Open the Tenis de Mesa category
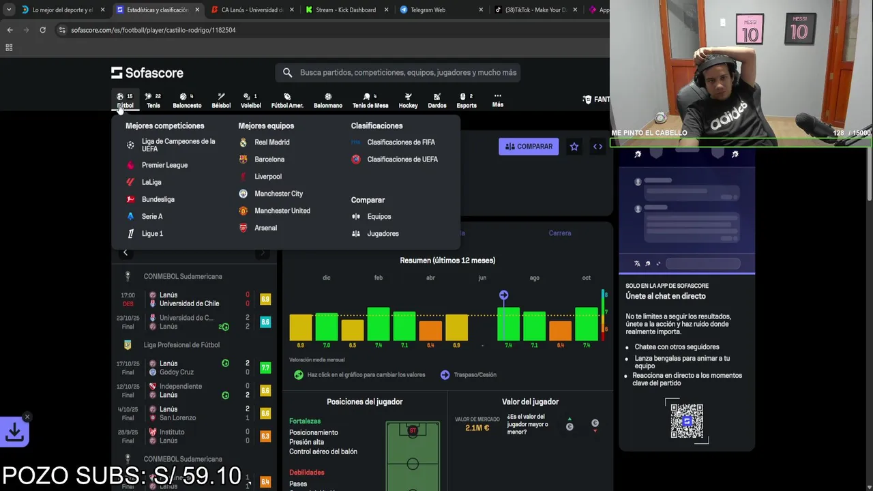 tap(370, 100)
